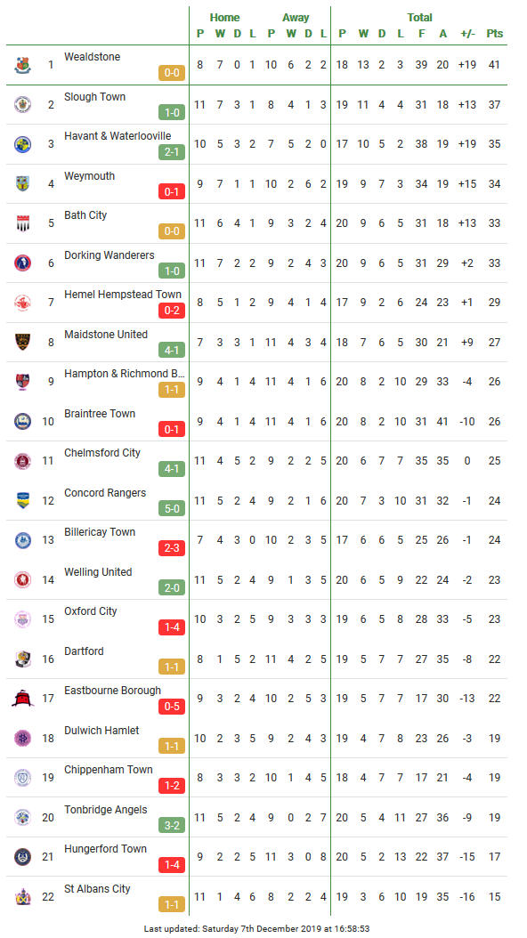This screenshot has width=527, height=938.
Task: Click the St Albans City crest
Action: (x=23, y=896)
